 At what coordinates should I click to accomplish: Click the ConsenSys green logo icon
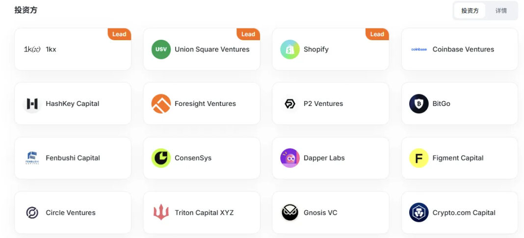[x=161, y=158]
